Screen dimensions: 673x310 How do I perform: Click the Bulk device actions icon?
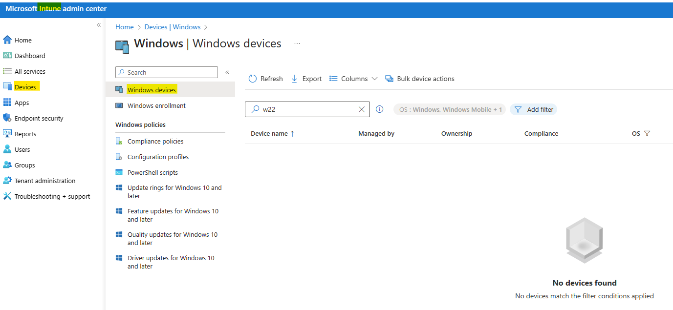click(389, 79)
